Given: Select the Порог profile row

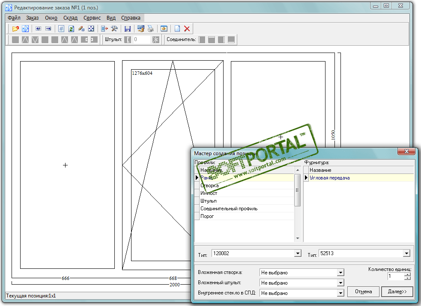Looking at the screenshot, I should [x=247, y=216].
